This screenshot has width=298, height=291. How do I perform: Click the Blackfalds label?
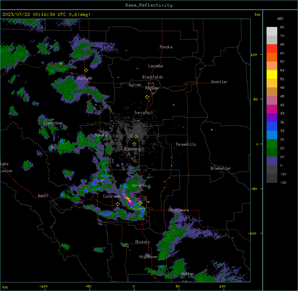coord(152,77)
